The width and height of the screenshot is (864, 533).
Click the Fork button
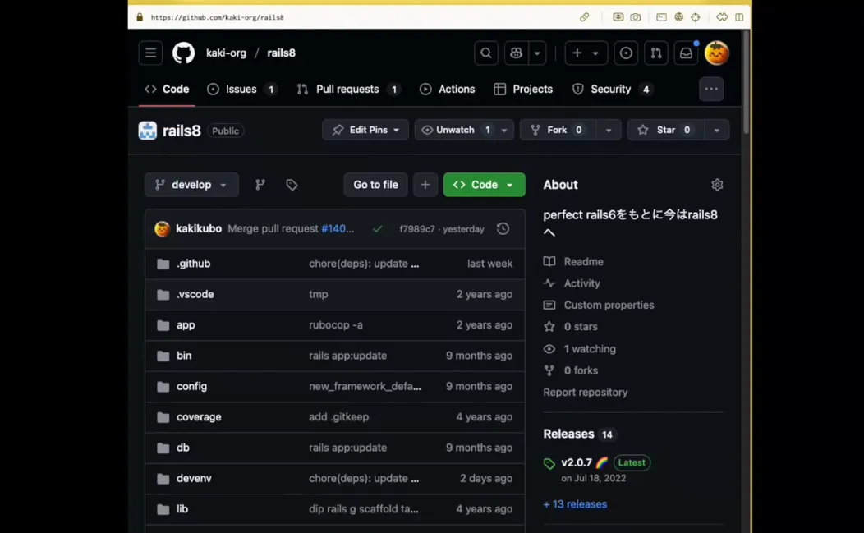point(556,130)
